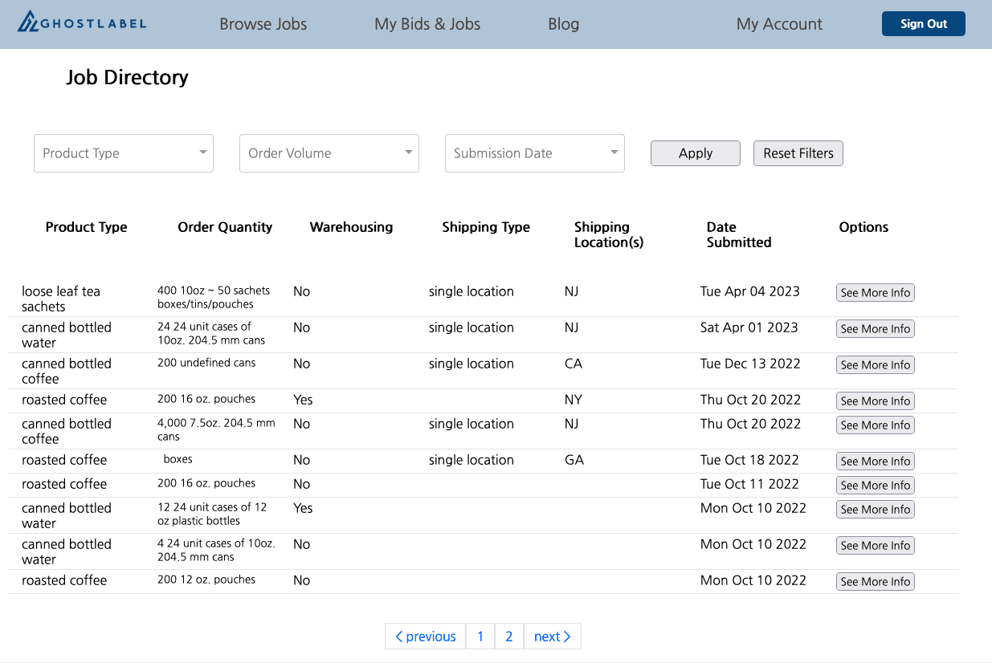
Task: See more info for GA roasted coffee job
Action: [875, 462]
